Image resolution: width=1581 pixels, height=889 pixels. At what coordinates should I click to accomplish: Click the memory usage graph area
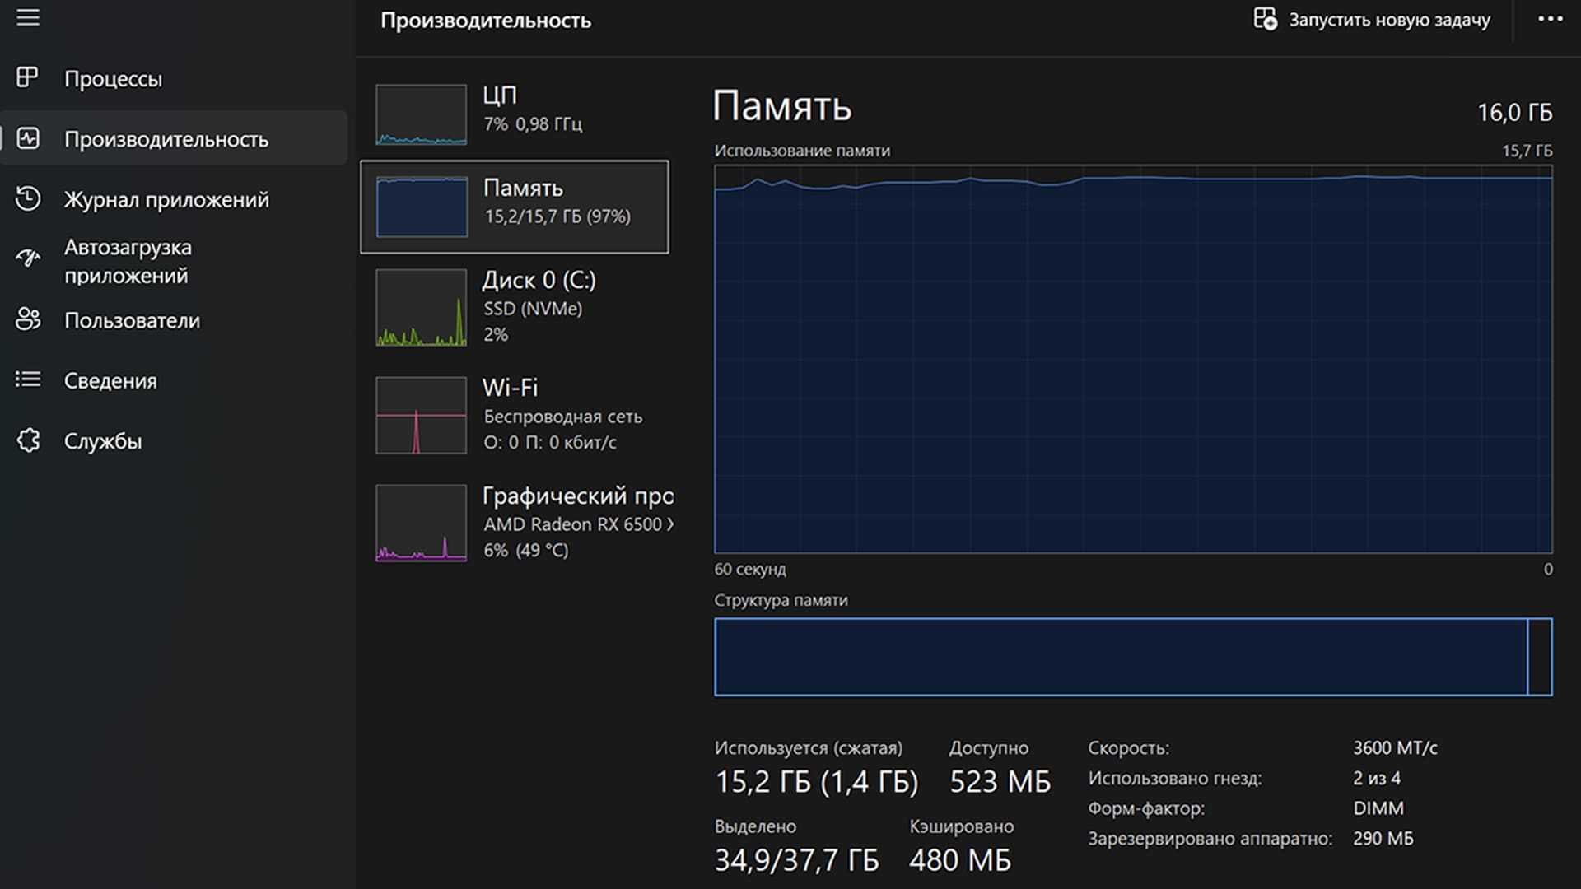coord(1133,359)
